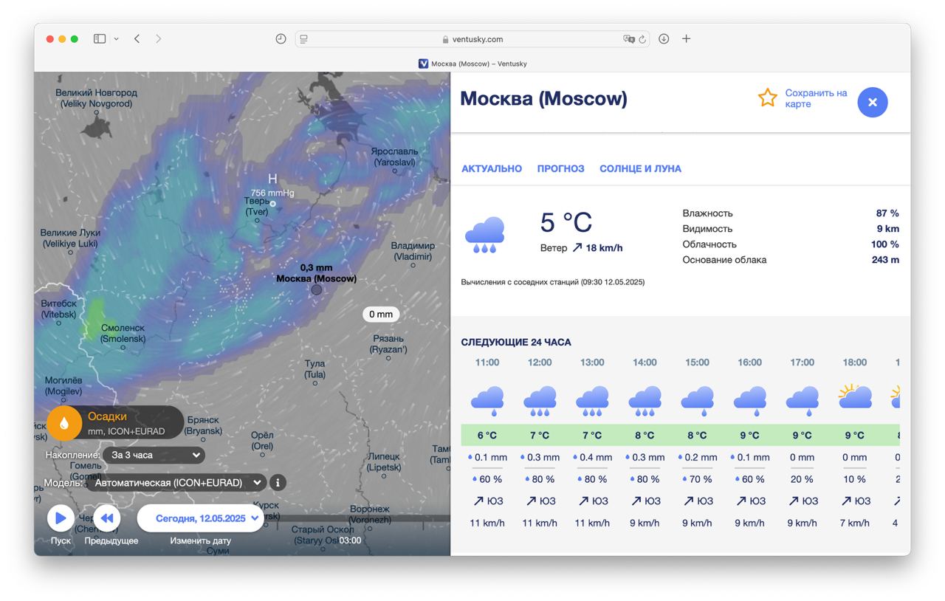Viewport: 945px width, 601px height.
Task: Switch to the ПРОГНОЗ tab
Action: pos(560,169)
